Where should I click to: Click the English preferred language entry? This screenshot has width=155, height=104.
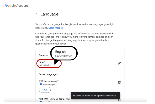coord(45,63)
